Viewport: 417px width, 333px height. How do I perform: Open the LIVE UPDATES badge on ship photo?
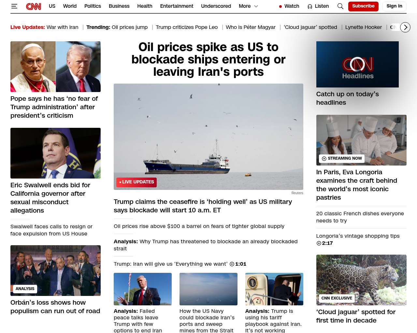[x=137, y=182]
